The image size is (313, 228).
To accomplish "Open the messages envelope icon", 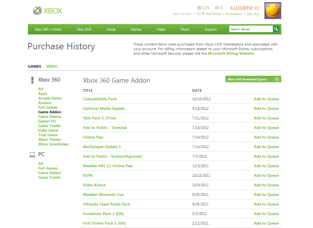I will [217, 8].
